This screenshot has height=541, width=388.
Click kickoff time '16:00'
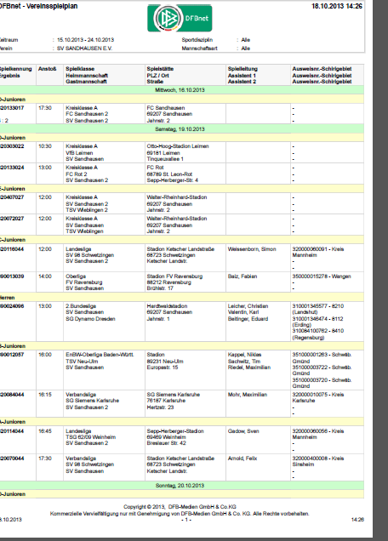(45, 355)
